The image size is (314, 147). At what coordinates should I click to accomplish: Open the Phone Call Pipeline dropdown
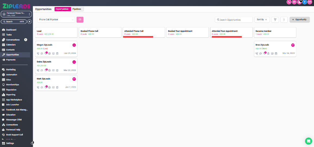tap(56, 19)
